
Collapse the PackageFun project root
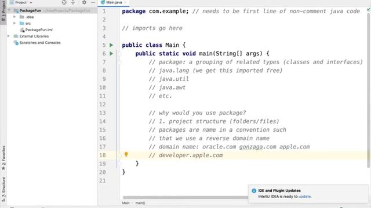pos(9,10)
